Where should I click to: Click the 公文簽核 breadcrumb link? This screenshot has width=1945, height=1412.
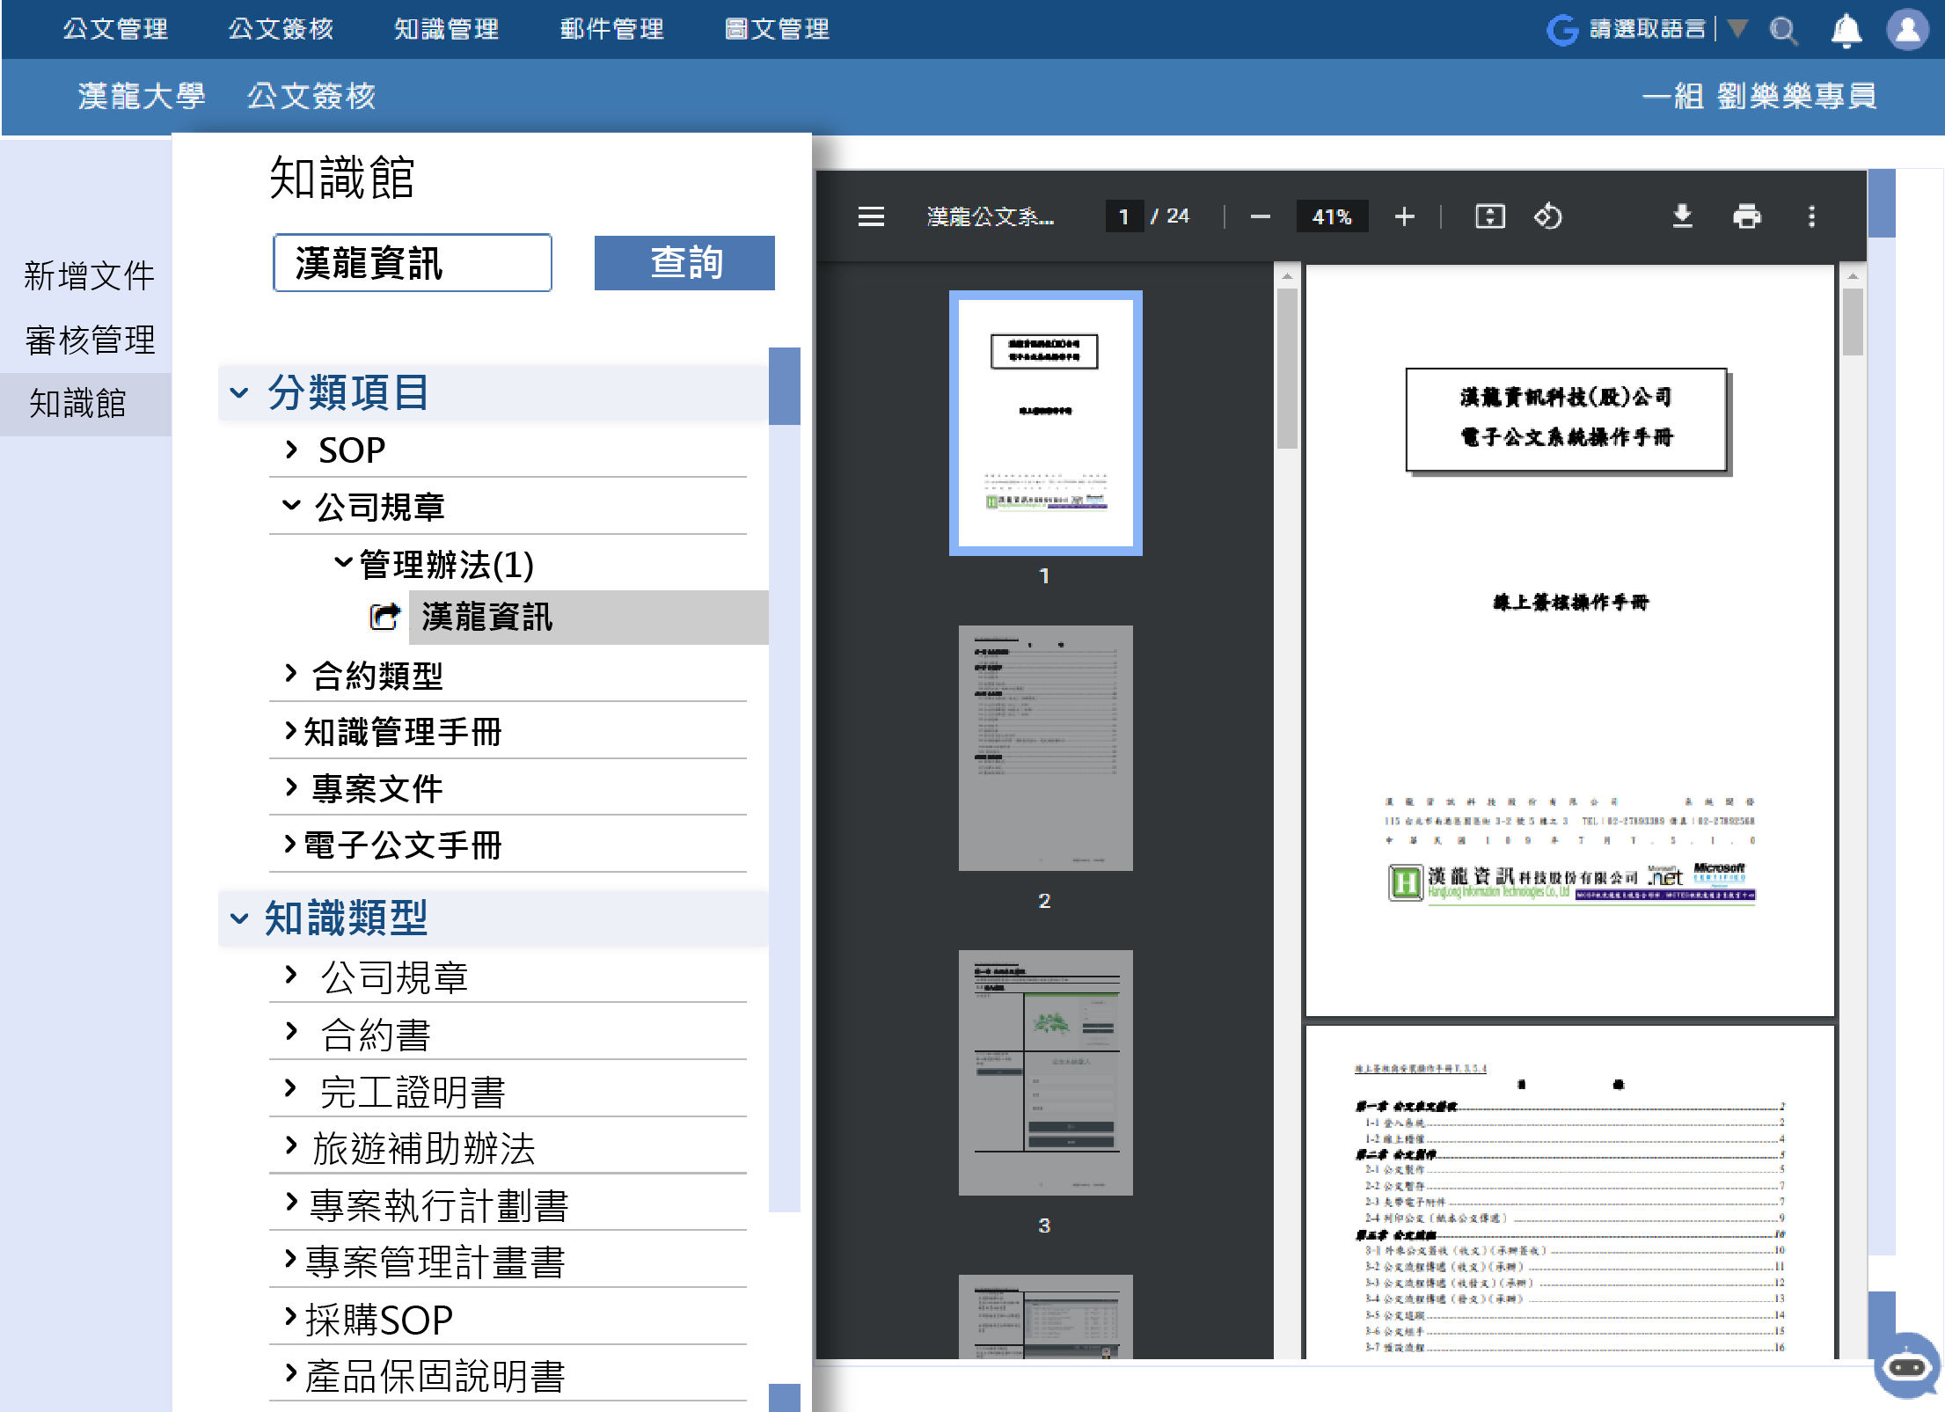pyautogui.click(x=311, y=96)
